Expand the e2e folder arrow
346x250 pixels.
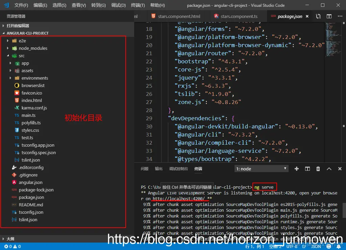tap(8, 41)
